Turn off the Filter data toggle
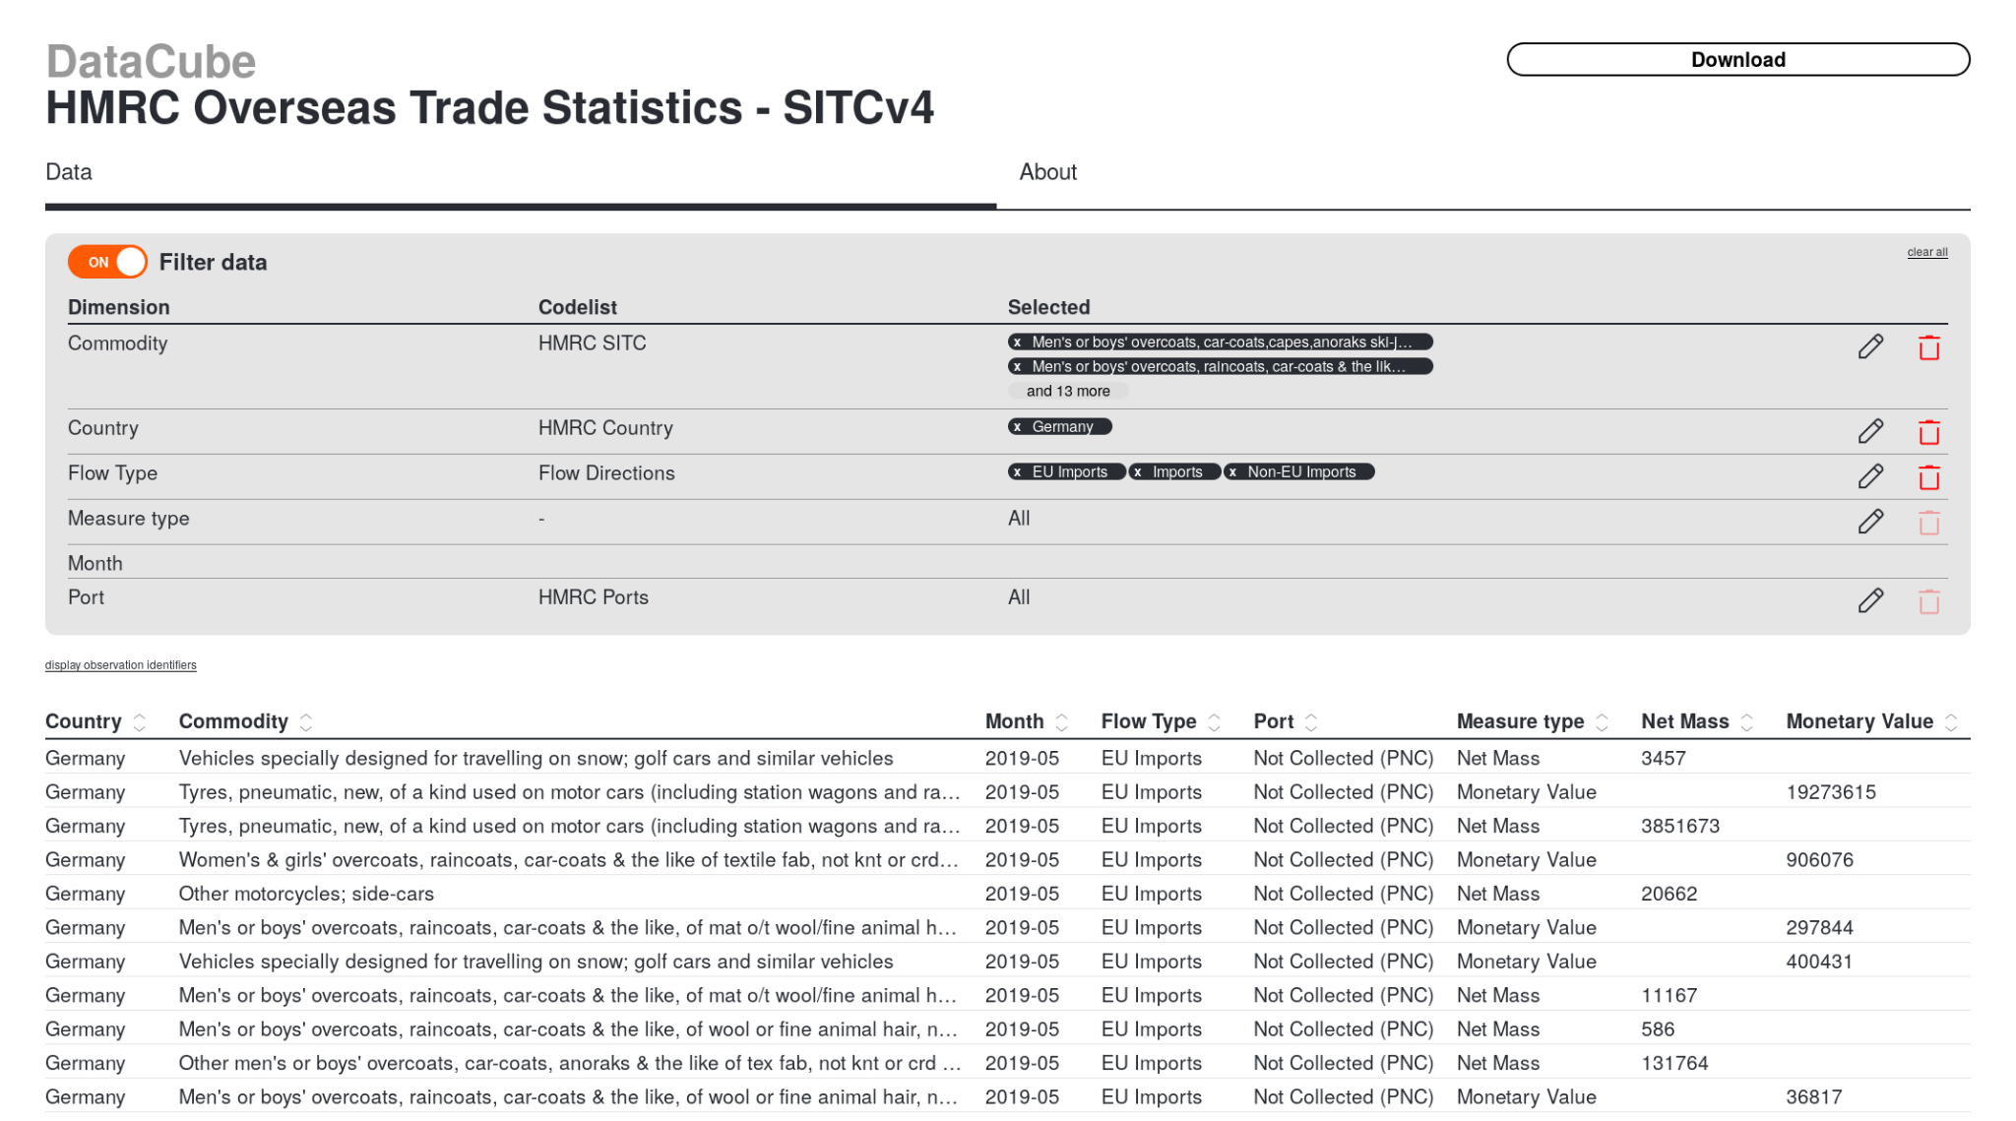This screenshot has width=2016, height=1121. click(x=107, y=262)
